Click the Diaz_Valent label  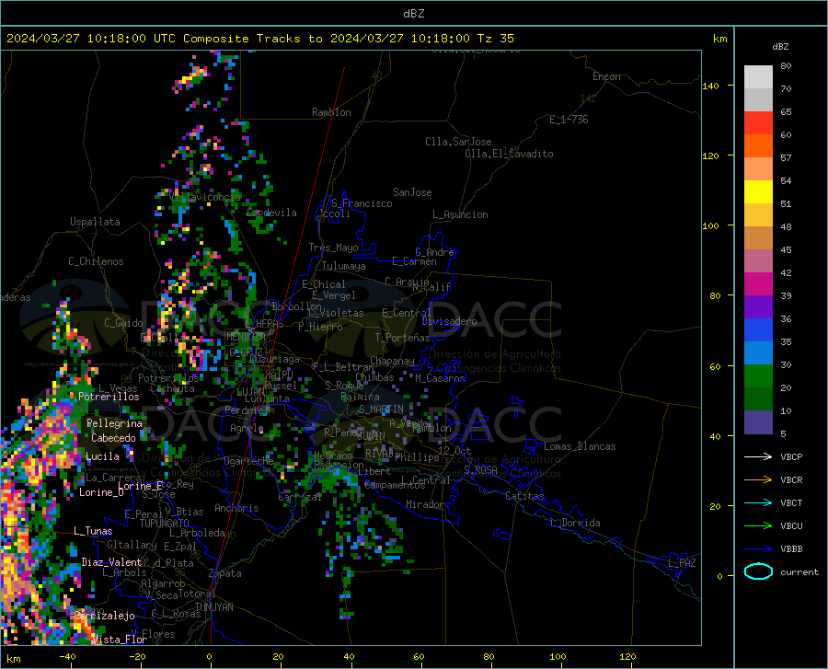pos(111,562)
